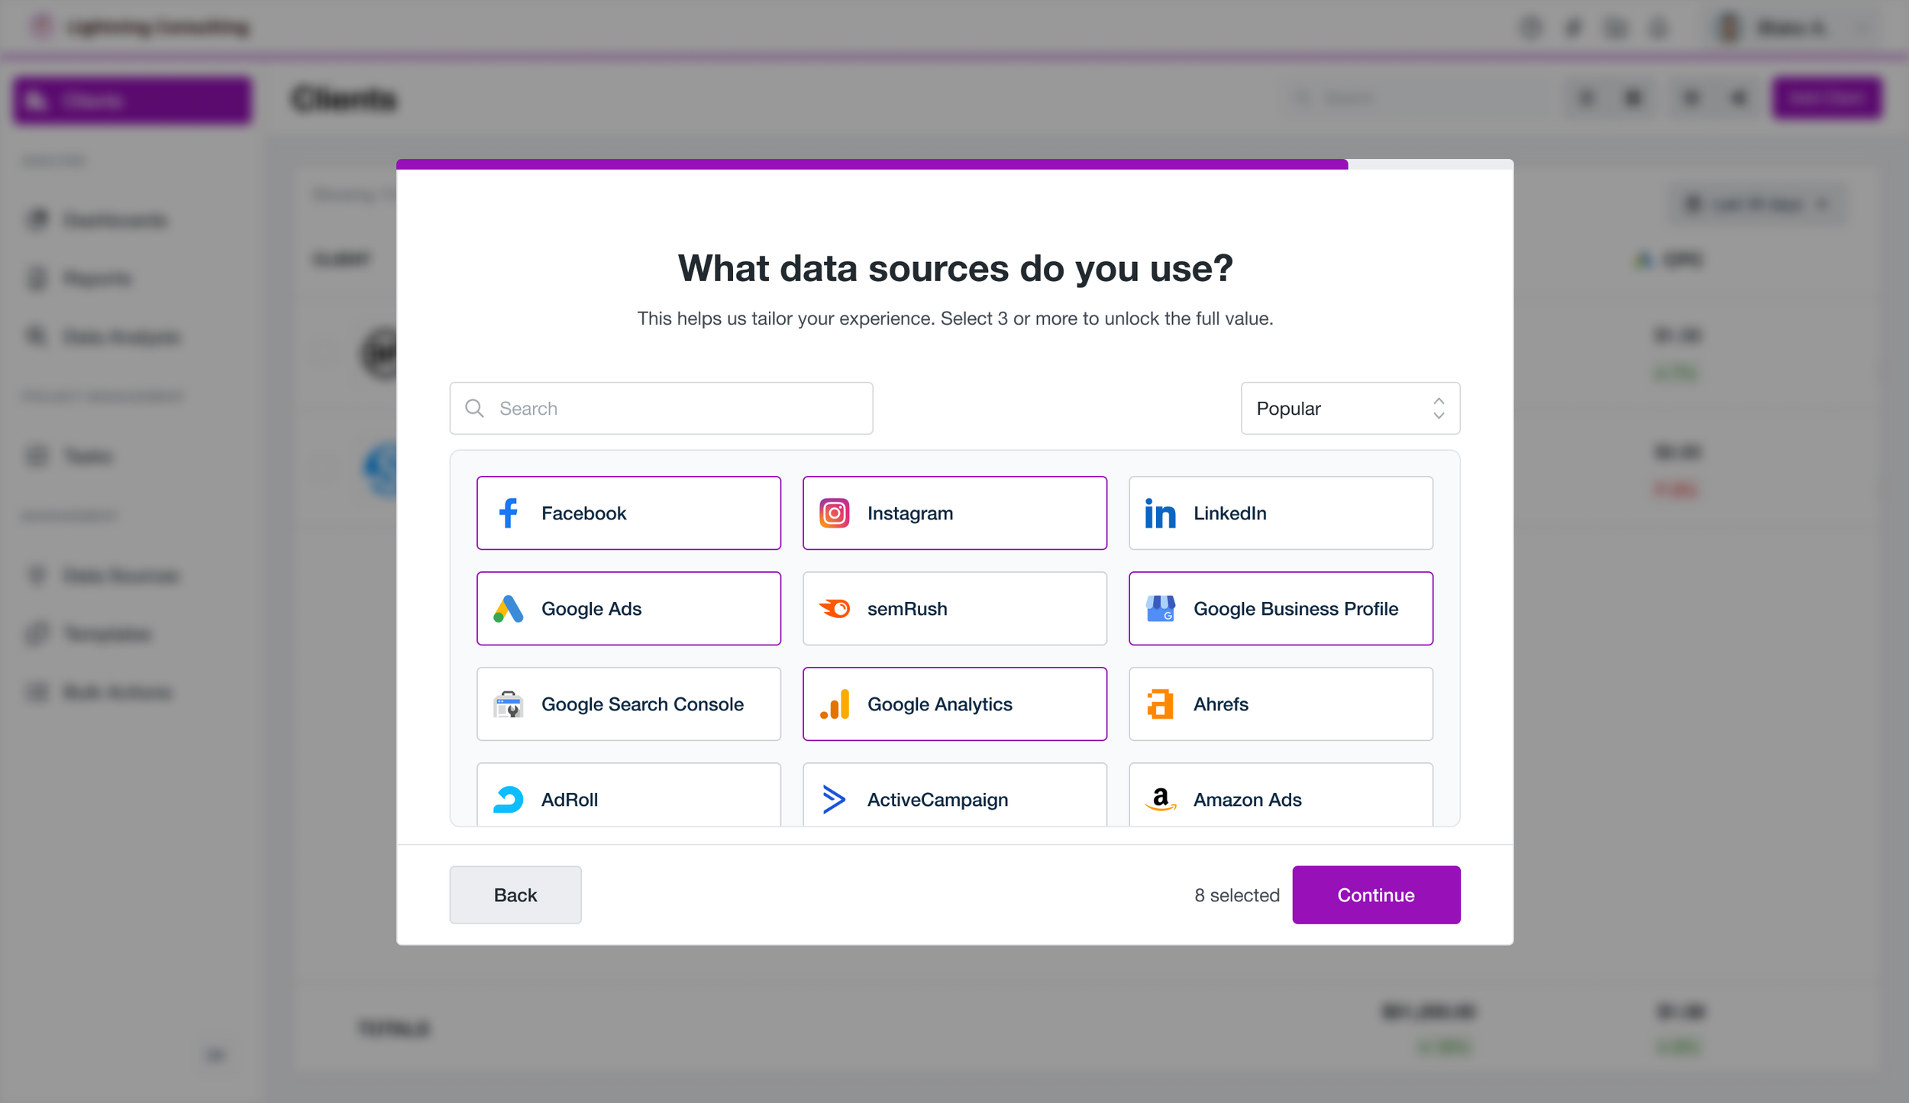Select the Google Search Console source
Viewport: 1909px width, 1103px height.
628,704
